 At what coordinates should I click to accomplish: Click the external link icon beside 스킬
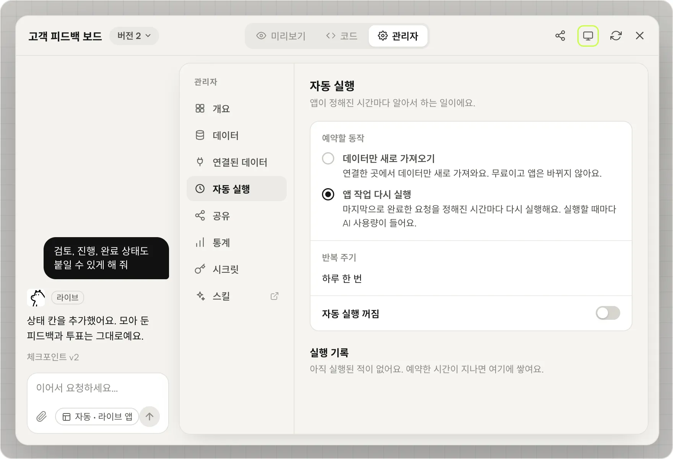pos(275,296)
